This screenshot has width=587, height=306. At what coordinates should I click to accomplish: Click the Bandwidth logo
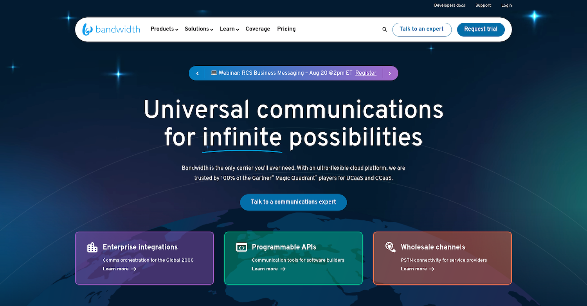111,29
